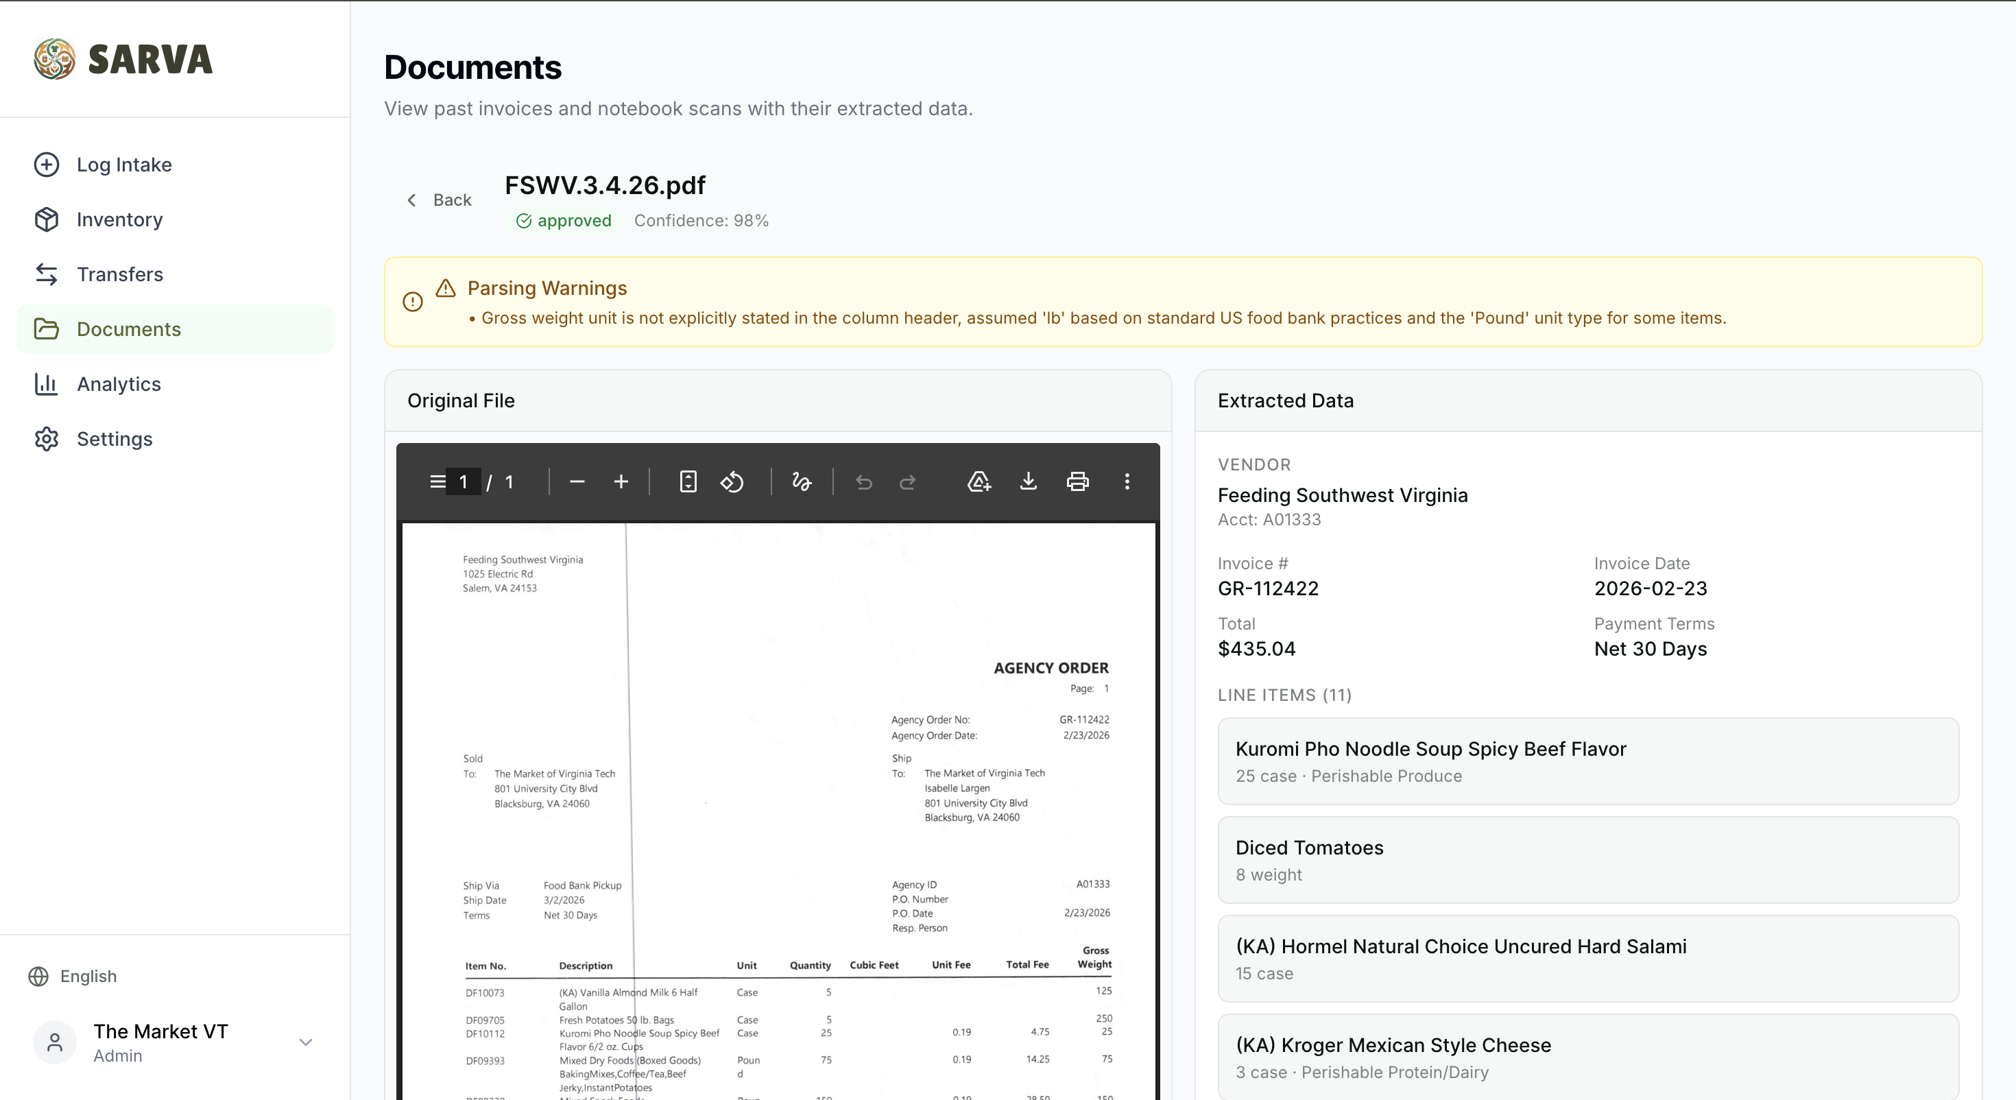Print the PDF document
Viewport: 2016px width, 1100px height.
click(1078, 481)
